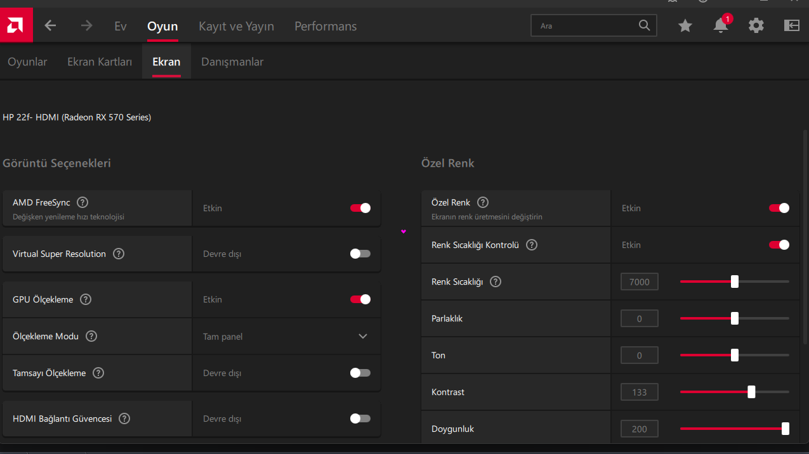809x454 pixels.
Task: Open the Oyunlar sub-tab
Action: 27,62
